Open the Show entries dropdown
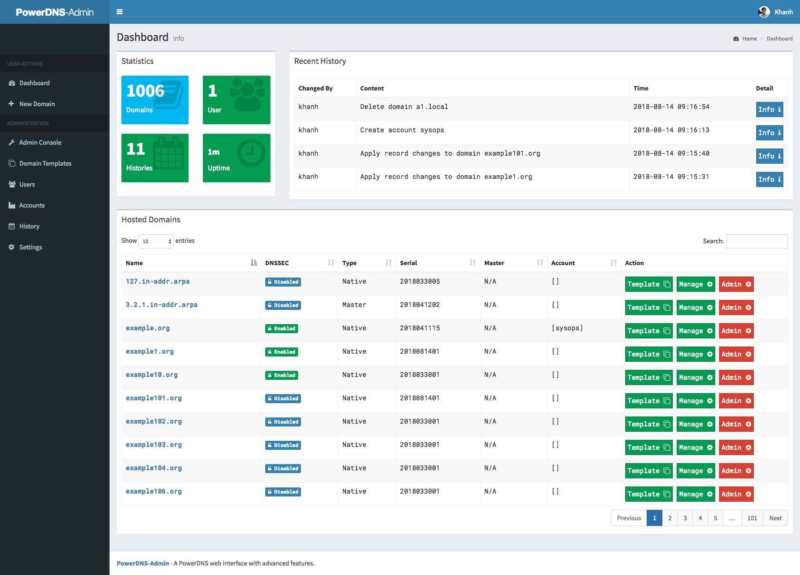Image resolution: width=800 pixels, height=575 pixels. pyautogui.click(x=155, y=241)
